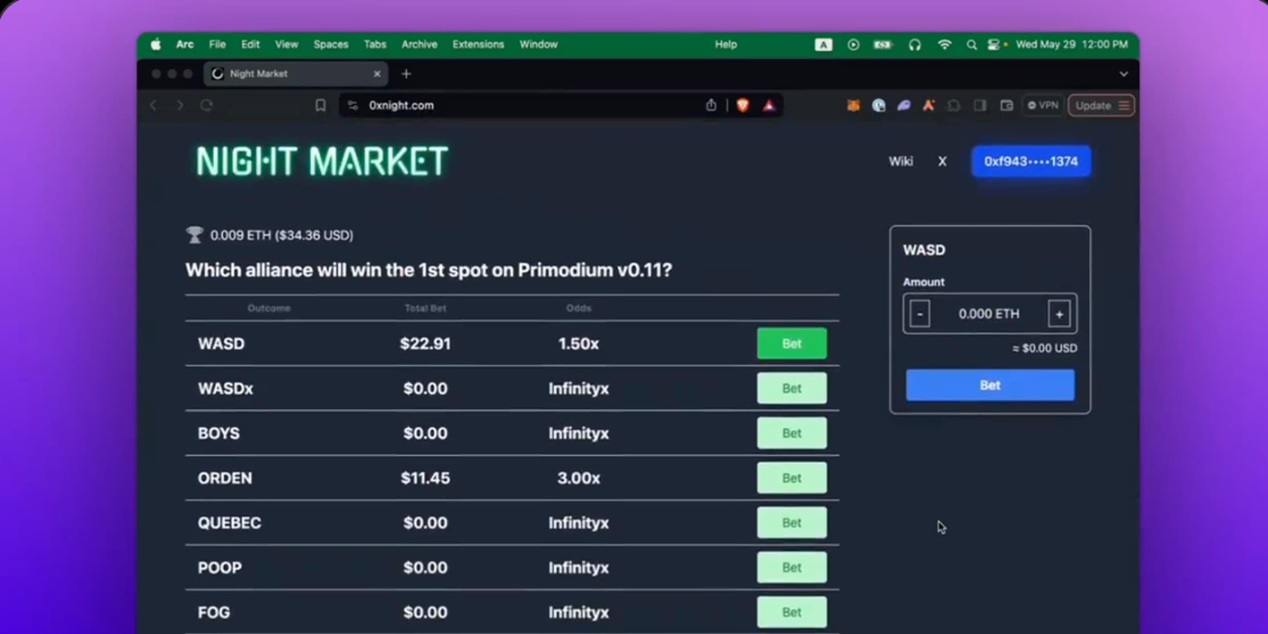1268x634 pixels.
Task: Open Control Center icon
Action: [x=993, y=44]
